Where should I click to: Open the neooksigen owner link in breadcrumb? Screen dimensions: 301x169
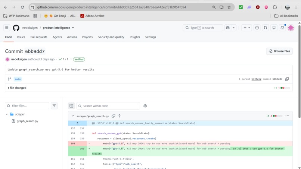(30, 28)
